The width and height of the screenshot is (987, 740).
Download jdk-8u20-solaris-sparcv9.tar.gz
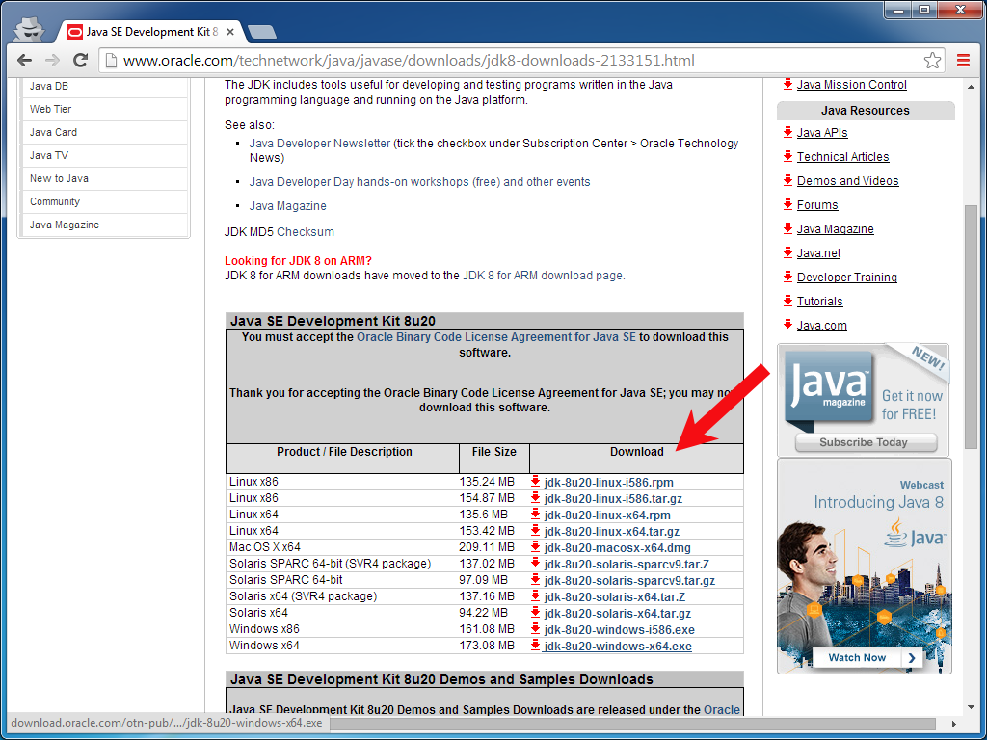point(629,581)
